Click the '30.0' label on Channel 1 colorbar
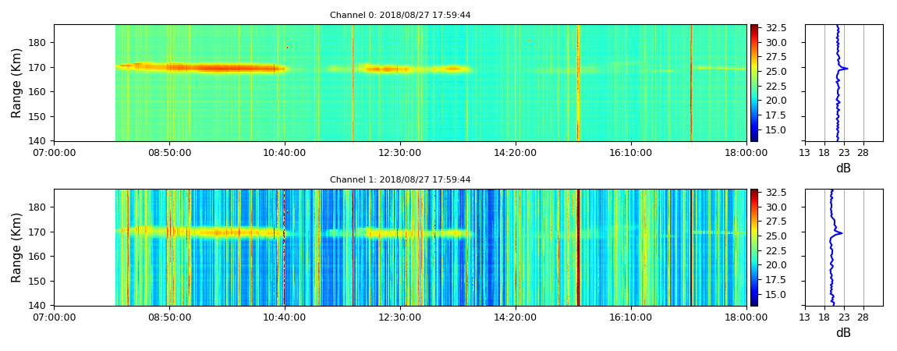 point(776,207)
